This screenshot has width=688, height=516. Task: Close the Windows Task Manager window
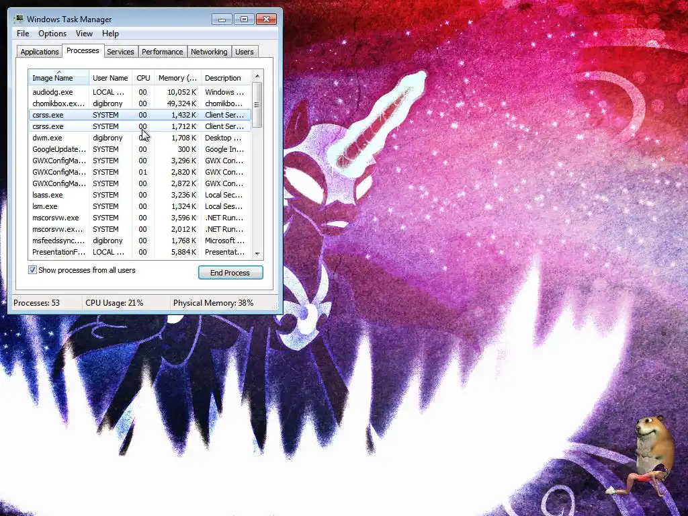click(x=266, y=19)
